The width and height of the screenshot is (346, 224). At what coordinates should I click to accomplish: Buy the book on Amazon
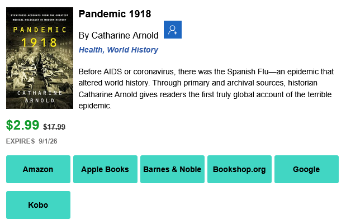38,169
